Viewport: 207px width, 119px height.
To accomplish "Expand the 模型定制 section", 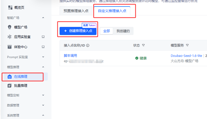I will pos(43,95).
